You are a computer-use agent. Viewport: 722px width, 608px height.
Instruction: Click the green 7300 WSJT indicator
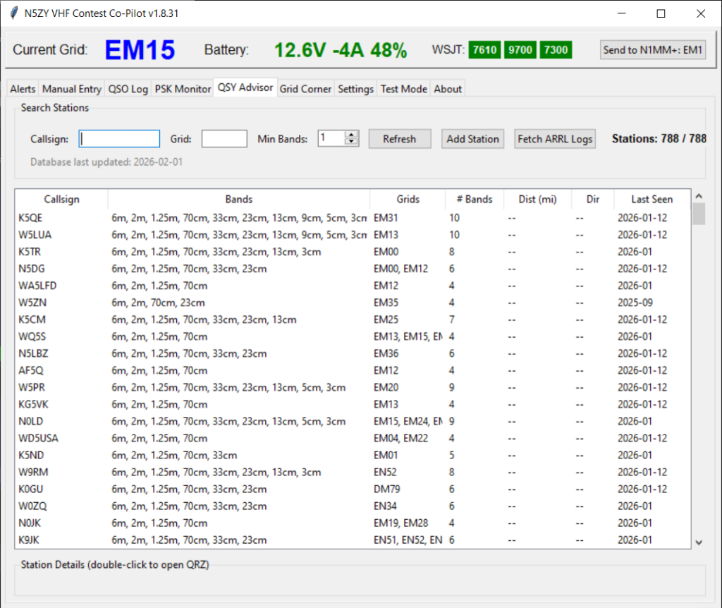pyautogui.click(x=556, y=49)
